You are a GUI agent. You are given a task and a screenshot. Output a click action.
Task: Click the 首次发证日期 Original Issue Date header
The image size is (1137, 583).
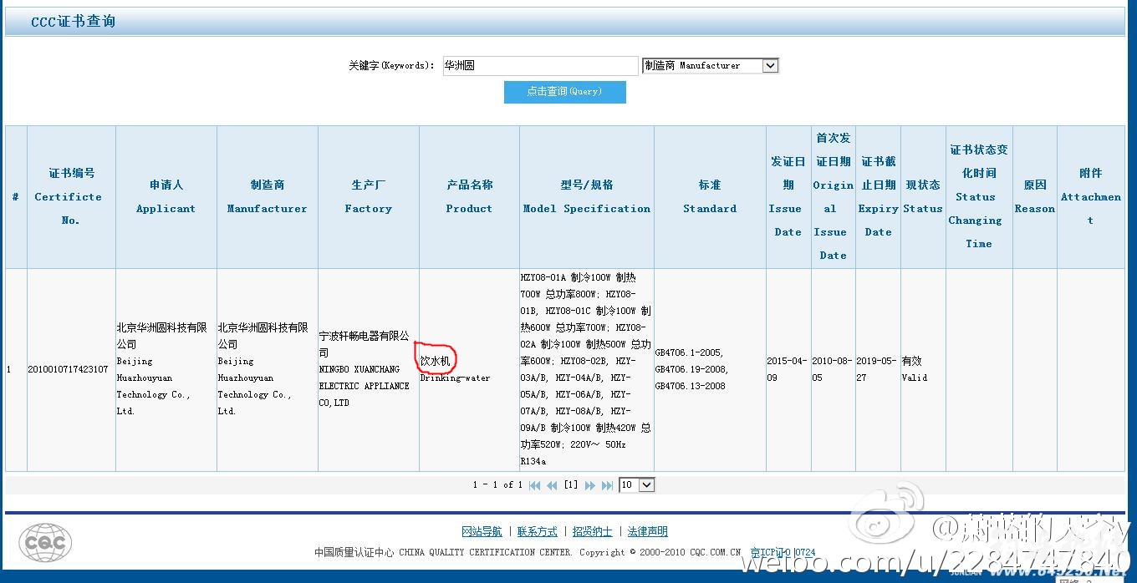point(834,197)
